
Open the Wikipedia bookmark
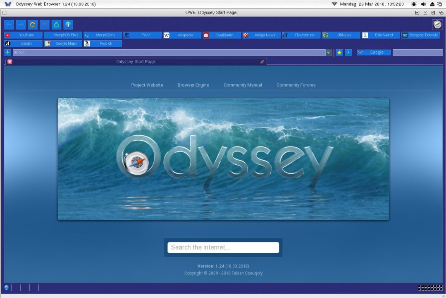tap(182, 35)
